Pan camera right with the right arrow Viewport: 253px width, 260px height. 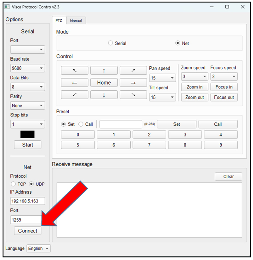[x=133, y=82]
